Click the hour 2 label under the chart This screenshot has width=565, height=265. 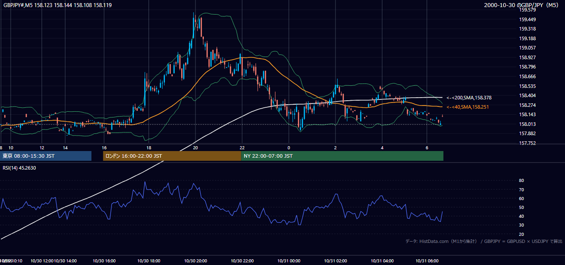coord(336,148)
